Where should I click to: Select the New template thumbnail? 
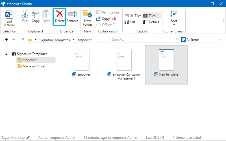[x=166, y=60]
